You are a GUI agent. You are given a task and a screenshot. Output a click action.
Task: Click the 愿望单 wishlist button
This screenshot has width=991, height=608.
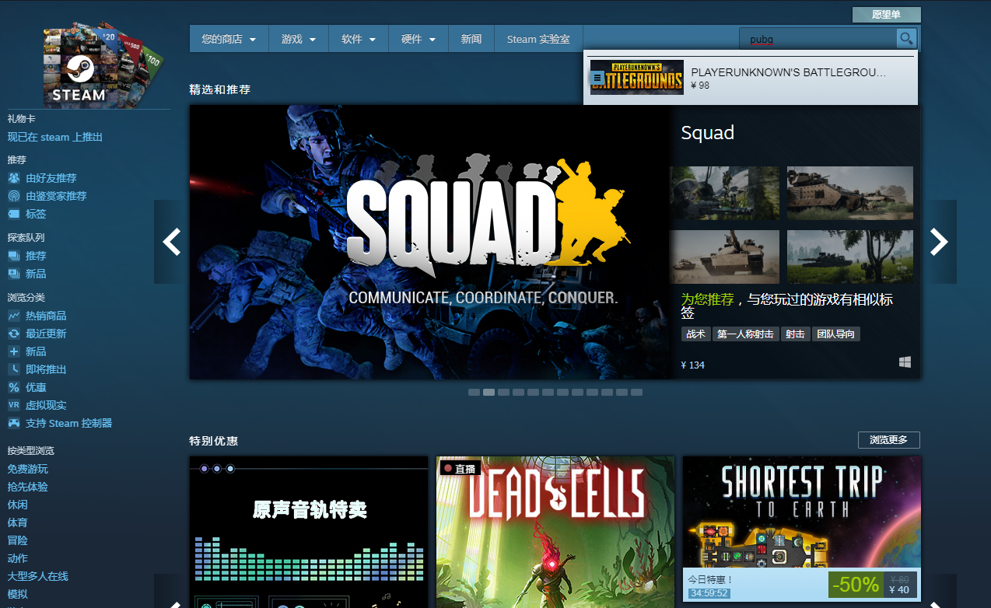pos(886,15)
